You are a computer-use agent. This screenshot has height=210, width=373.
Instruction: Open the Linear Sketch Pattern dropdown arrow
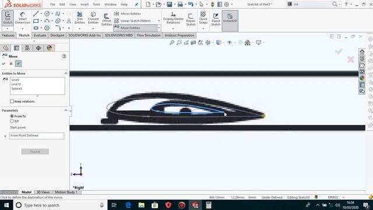pyautogui.click(x=159, y=21)
